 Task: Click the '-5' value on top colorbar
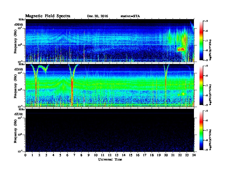click(x=206, y=21)
